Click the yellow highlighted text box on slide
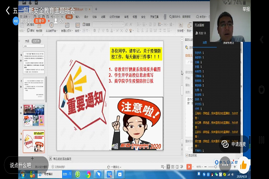Image resolution: width=269 pixels, height=179 pixels. (136, 54)
